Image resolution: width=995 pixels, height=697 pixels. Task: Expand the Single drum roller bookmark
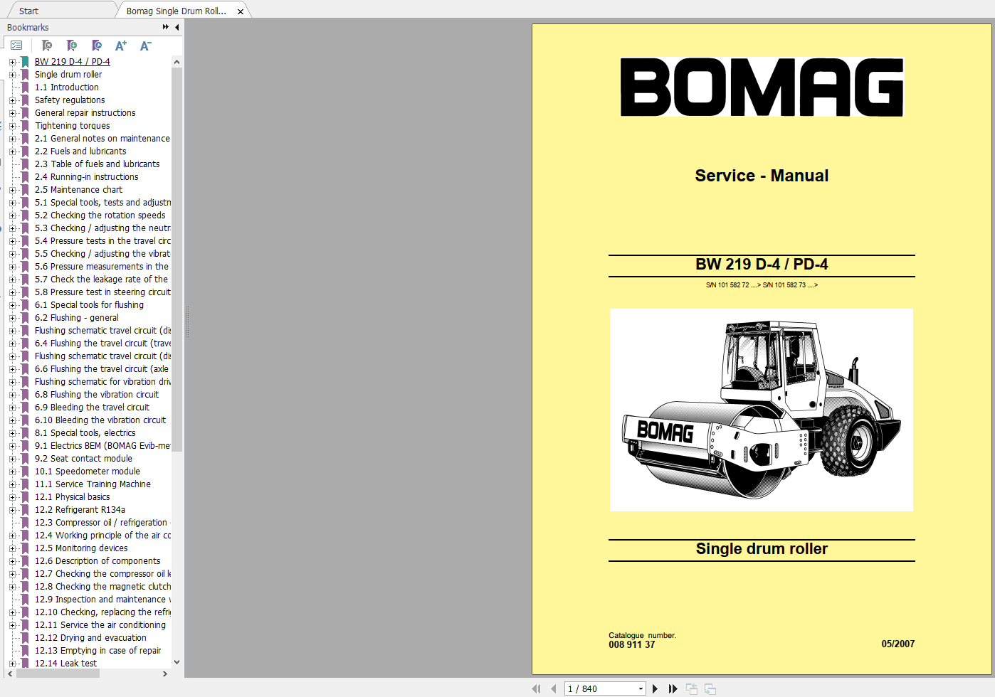point(12,75)
